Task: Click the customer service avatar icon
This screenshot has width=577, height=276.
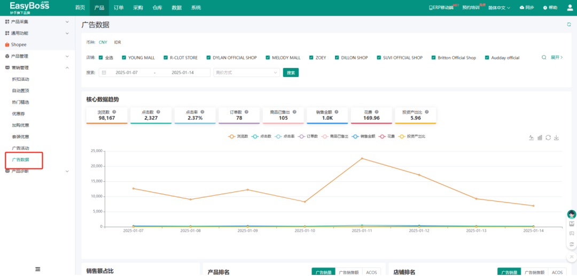Action: [x=572, y=214]
